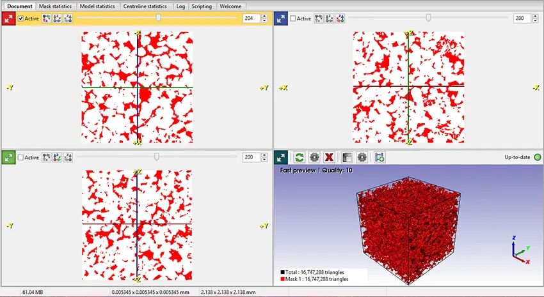Maximize the blue slice view panel

click(281, 19)
